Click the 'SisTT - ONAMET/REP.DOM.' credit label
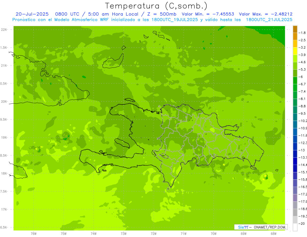Viewport: 307px width, 237px height. click(261, 227)
